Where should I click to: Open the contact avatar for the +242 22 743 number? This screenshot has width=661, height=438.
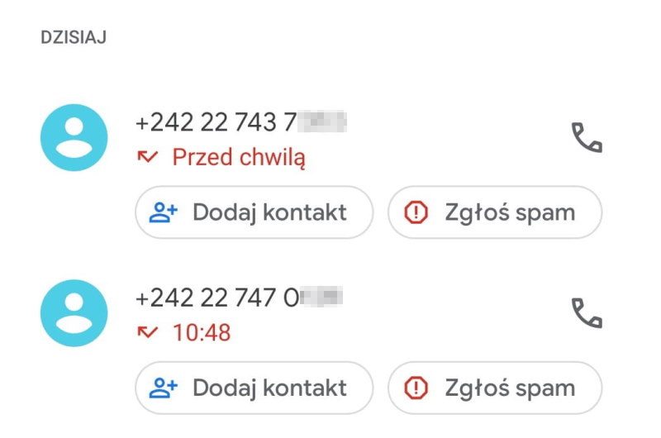point(74,138)
